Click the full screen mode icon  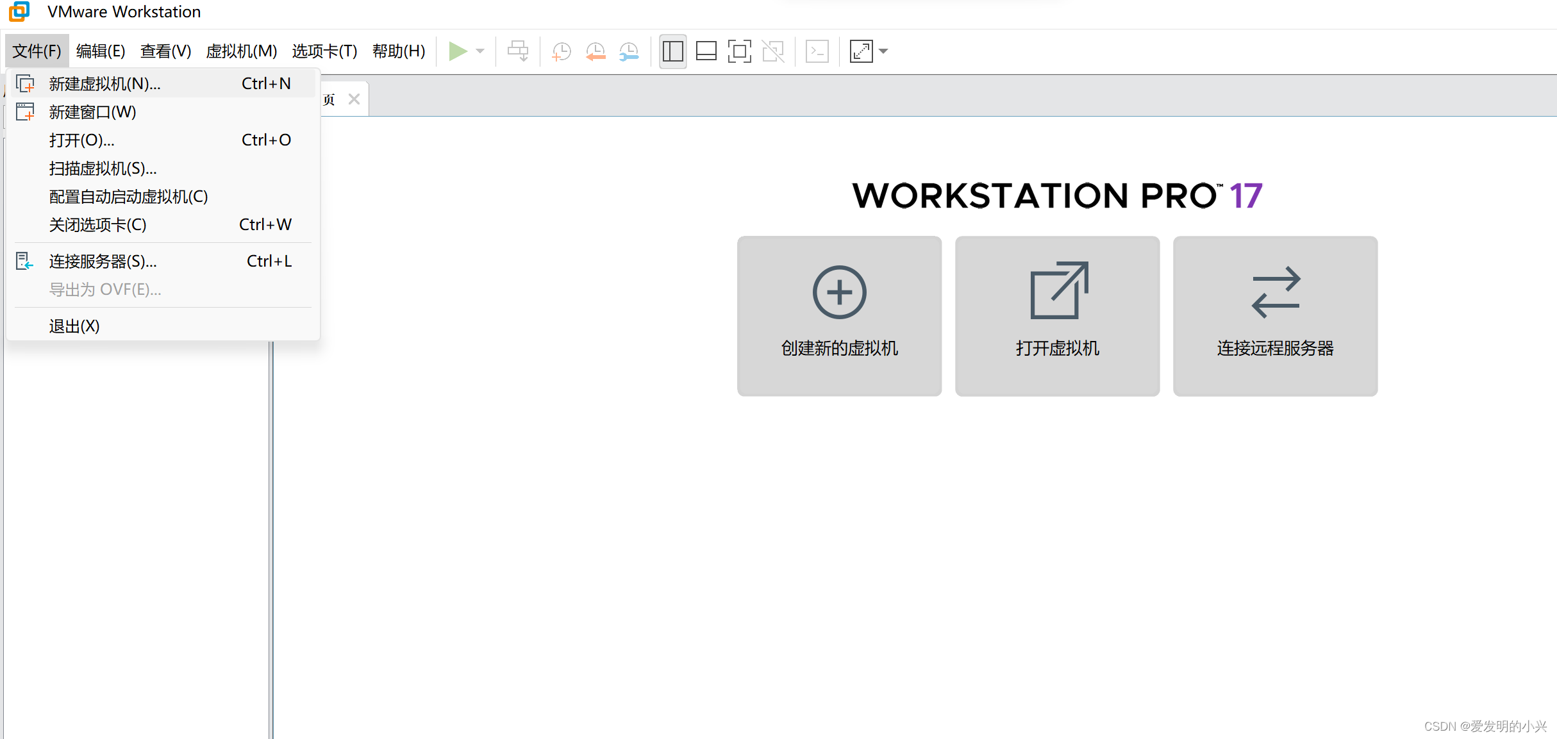pyautogui.click(x=739, y=51)
